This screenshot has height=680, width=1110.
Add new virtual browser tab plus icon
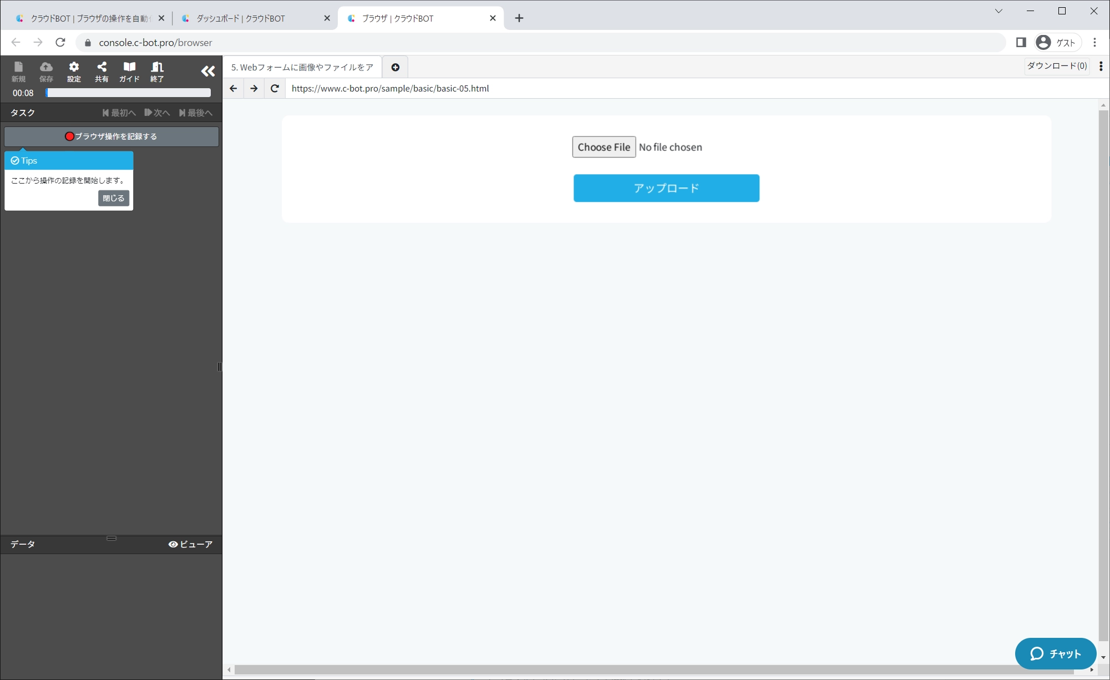395,67
